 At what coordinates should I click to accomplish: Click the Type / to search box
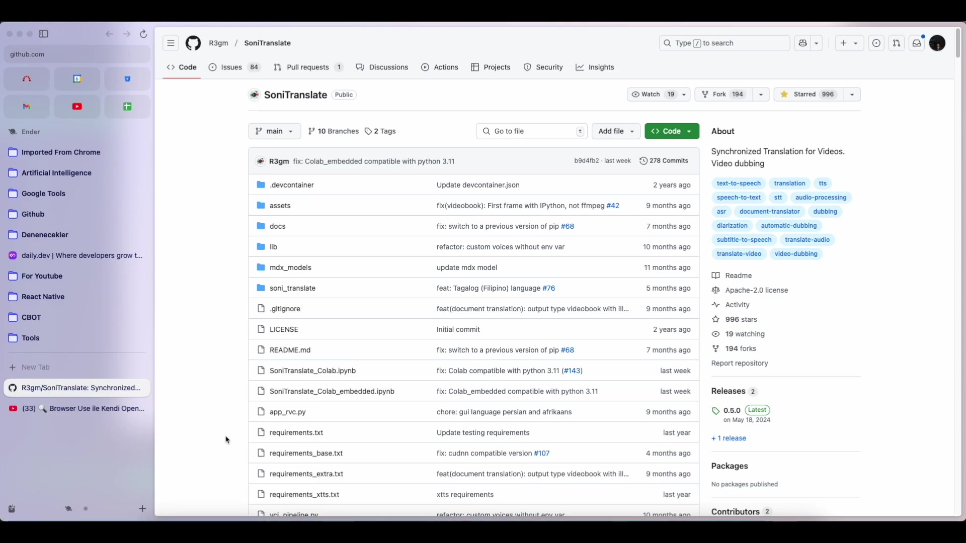[725, 43]
